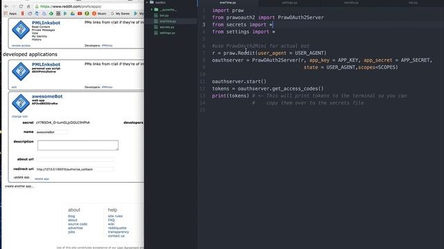Open the YouTube bookmark icon
Viewport: 444px width, 249px height.
80,13
